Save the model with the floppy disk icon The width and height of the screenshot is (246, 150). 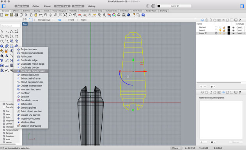11,15
